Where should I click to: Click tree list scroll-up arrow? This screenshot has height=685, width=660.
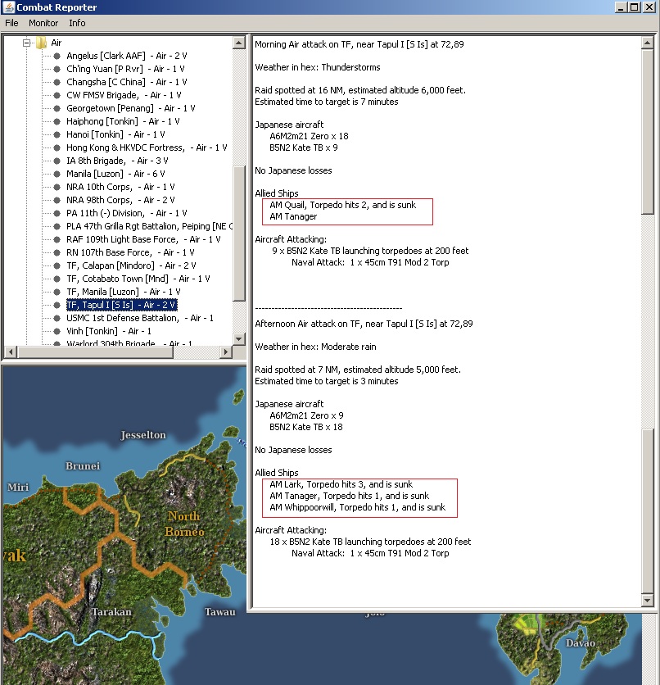click(239, 43)
